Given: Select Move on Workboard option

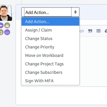Looking at the screenshot, I should [x=50, y=55].
